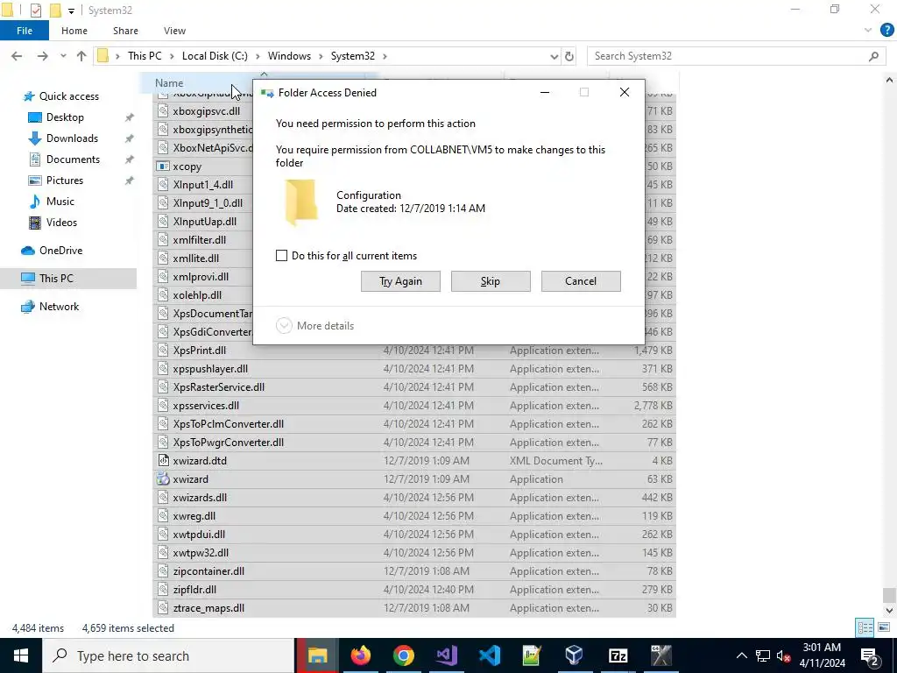The height and width of the screenshot is (673, 897).
Task: Select This PC in the navigation pane
Action: point(56,278)
